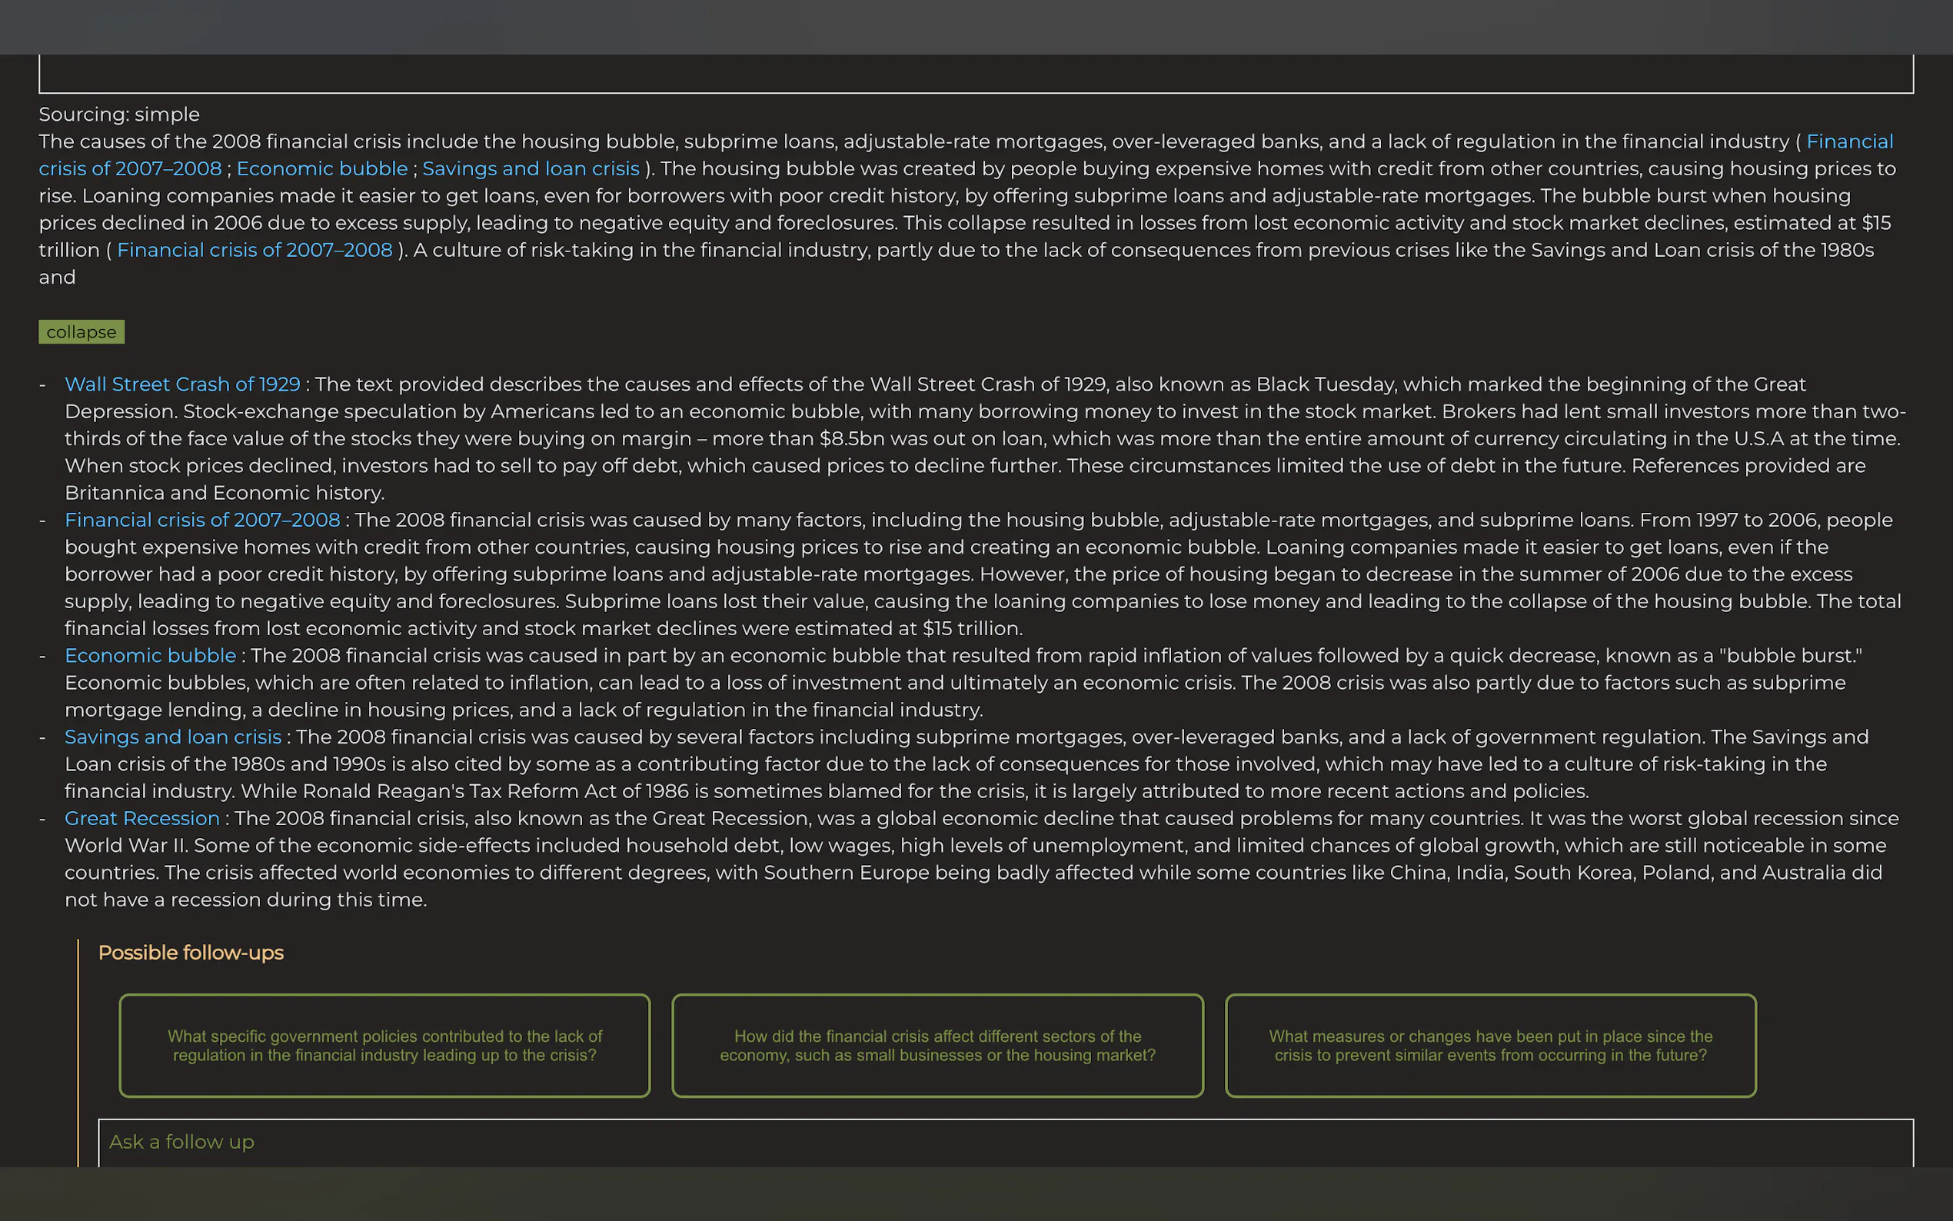This screenshot has height=1221, width=1953.
Task: Click Financial crisis citation after '$15 trillion'
Action: [x=255, y=251]
